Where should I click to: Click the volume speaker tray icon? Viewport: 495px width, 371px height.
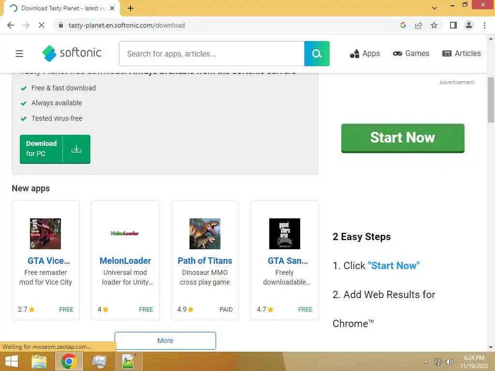point(449,362)
